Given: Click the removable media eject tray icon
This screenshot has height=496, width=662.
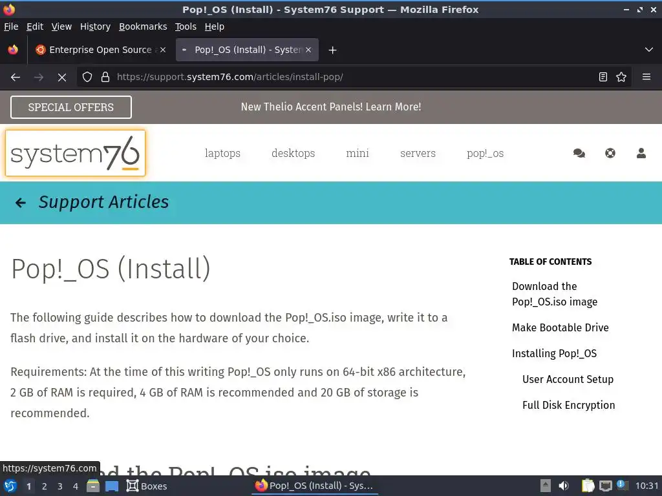Looking at the screenshot, I should click(x=546, y=486).
